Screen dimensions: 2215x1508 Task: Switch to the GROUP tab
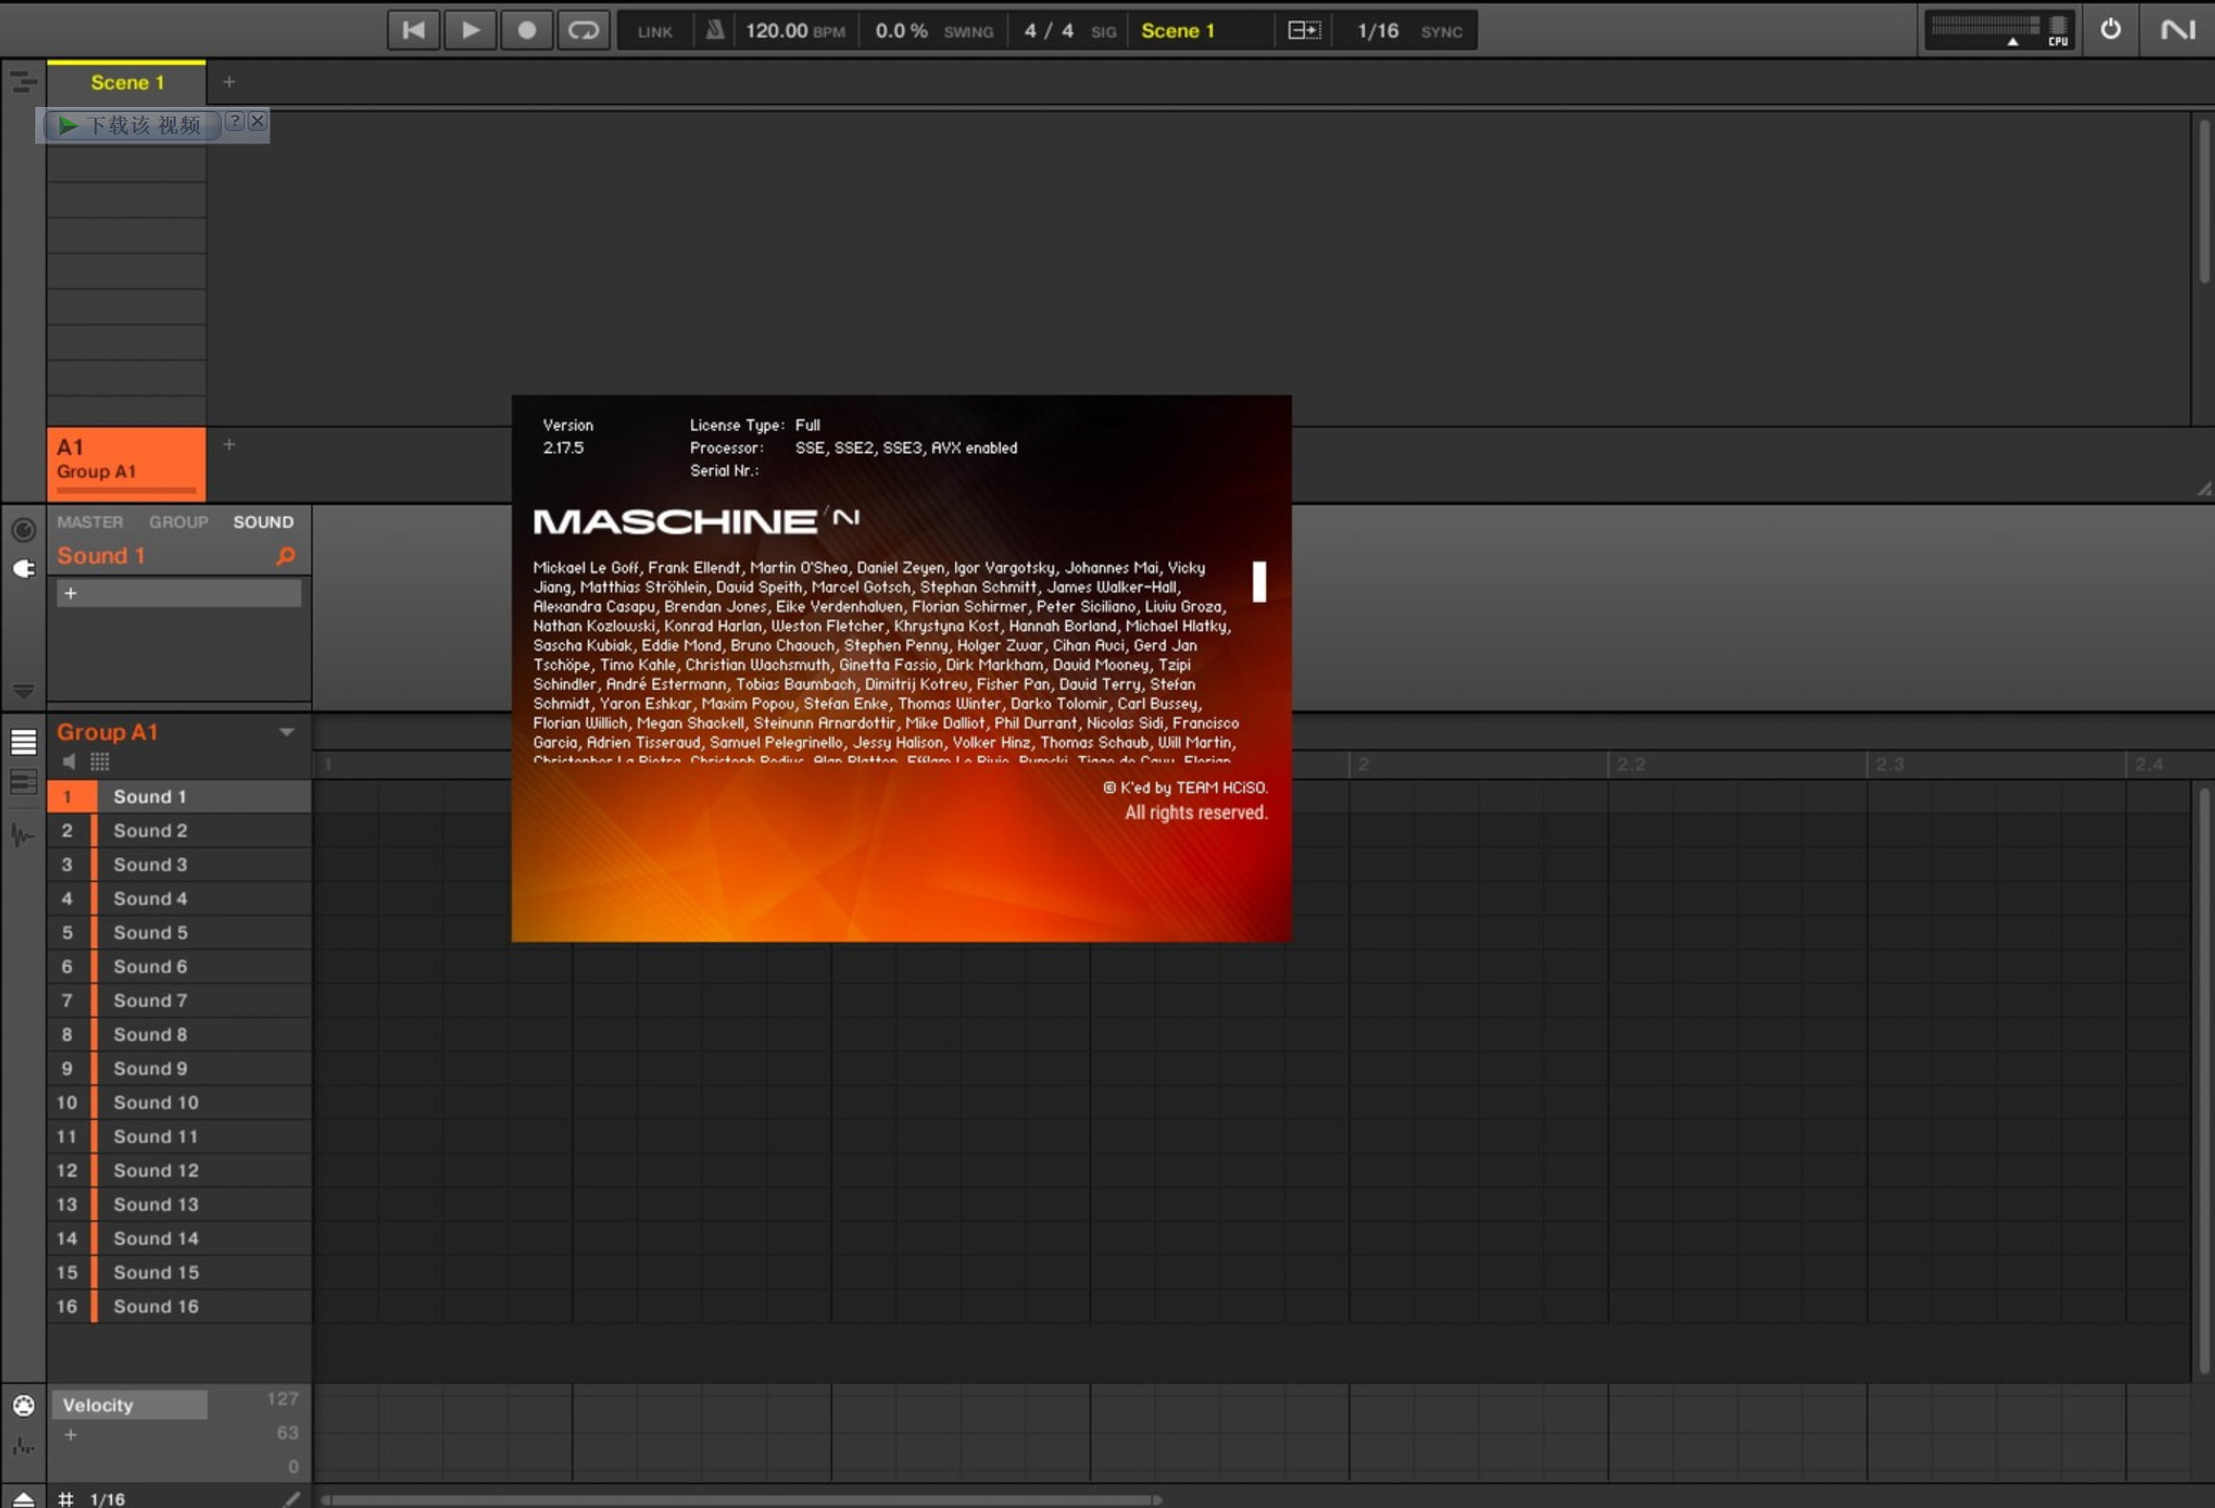pos(178,522)
